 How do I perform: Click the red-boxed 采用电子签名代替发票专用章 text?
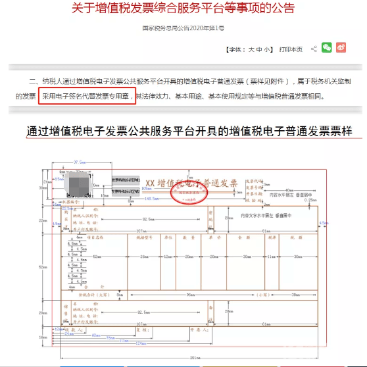(x=87, y=96)
